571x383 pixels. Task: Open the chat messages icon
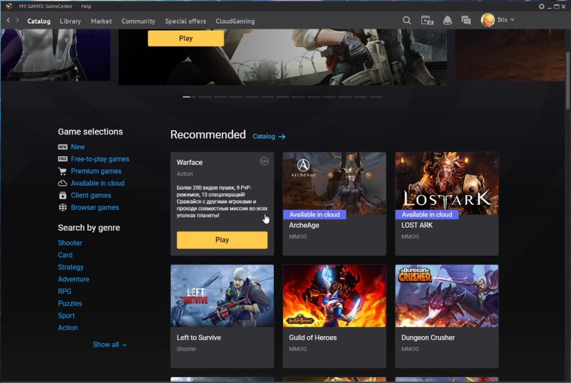point(466,20)
